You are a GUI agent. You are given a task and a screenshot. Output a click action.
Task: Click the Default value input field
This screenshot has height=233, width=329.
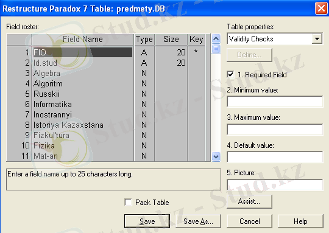(x=275, y=157)
